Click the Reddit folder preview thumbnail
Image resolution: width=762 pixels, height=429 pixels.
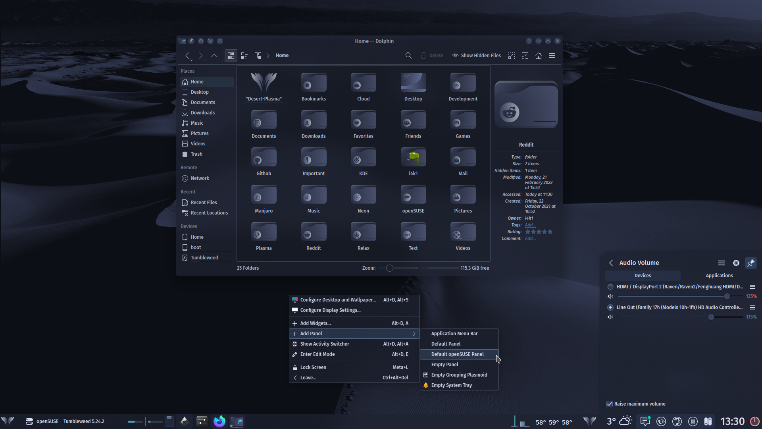(x=526, y=104)
